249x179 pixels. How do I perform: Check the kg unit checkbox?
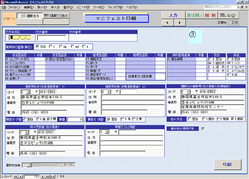click(61, 46)
